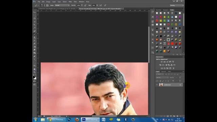
Task: Open the History panel icon in dock
Action: (153, 12)
